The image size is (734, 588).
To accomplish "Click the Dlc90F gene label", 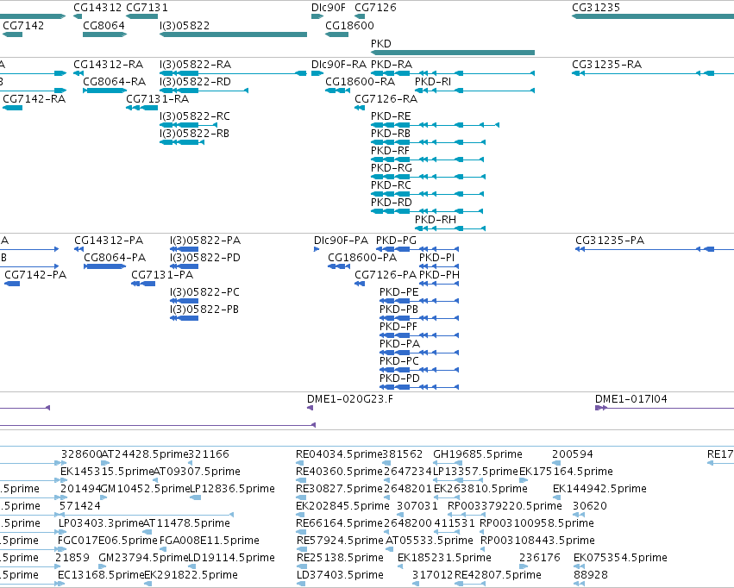I will (328, 8).
